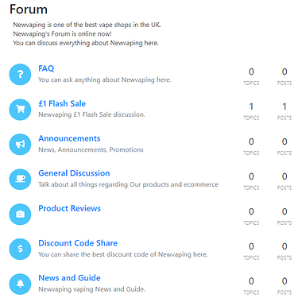
Task: Open the News and Guide forum
Action: point(69,278)
